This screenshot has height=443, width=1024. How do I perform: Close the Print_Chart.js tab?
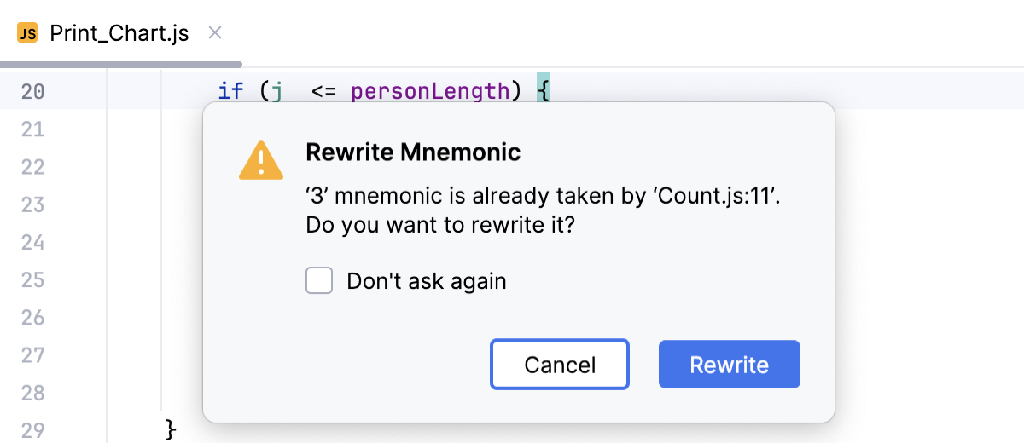216,33
